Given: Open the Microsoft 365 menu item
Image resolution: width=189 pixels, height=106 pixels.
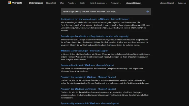Looking at the screenshot, I should tap(51, 3).
